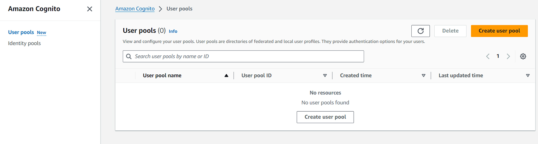Click the User pool ID column header
The width and height of the screenshot is (538, 144).
tap(256, 75)
